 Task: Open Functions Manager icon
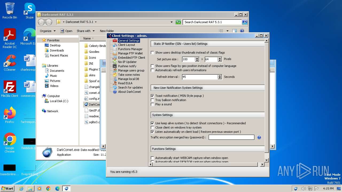coord(115,49)
